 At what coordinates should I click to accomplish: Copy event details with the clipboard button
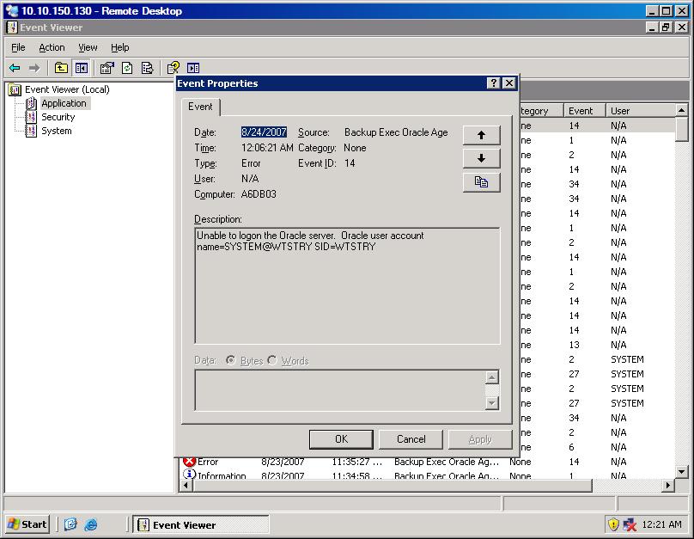pyautogui.click(x=481, y=181)
